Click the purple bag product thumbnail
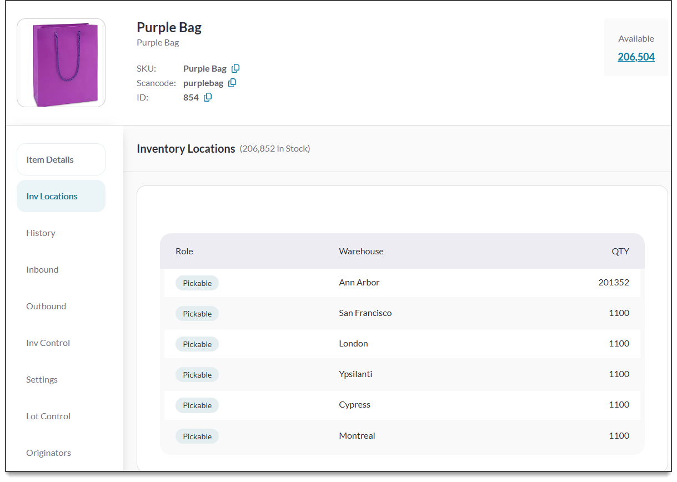 [61, 63]
